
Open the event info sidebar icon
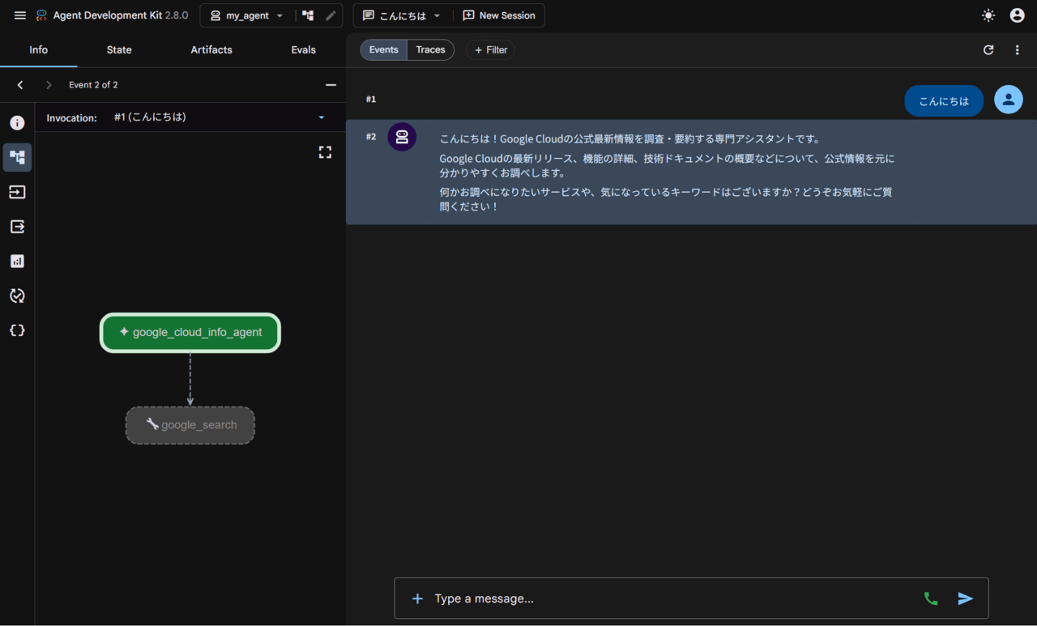click(17, 123)
